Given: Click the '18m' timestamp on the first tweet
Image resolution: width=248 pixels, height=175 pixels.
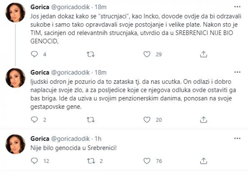Looking at the screenshot, I should tap(99, 6).
